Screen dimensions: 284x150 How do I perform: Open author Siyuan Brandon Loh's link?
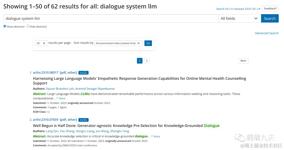60,89
